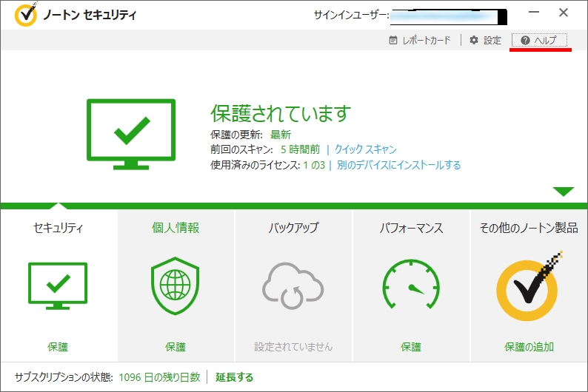Click the signed-in user account field
588x392 pixels.
click(x=449, y=17)
